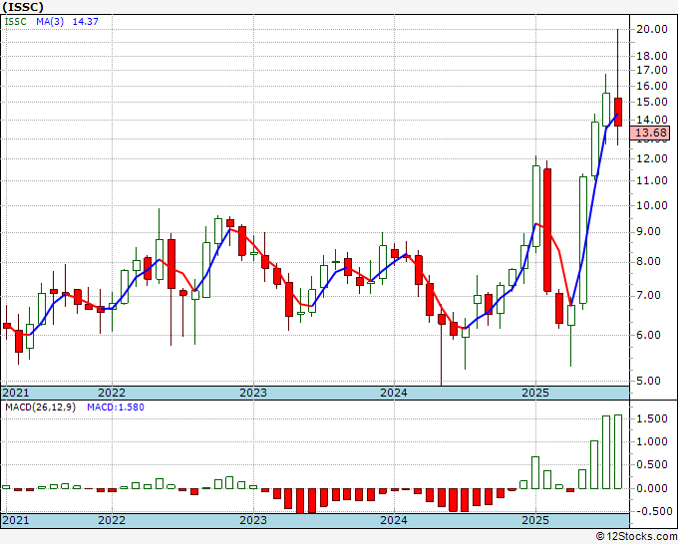
Task: Click the large red candlestick after January 2025
Action: tap(547, 230)
